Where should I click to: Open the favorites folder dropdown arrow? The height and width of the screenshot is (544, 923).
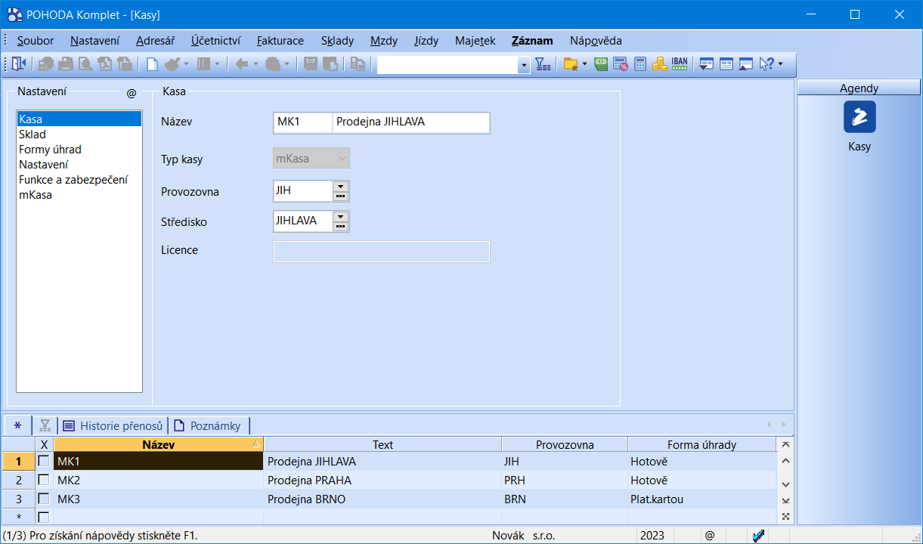584,64
